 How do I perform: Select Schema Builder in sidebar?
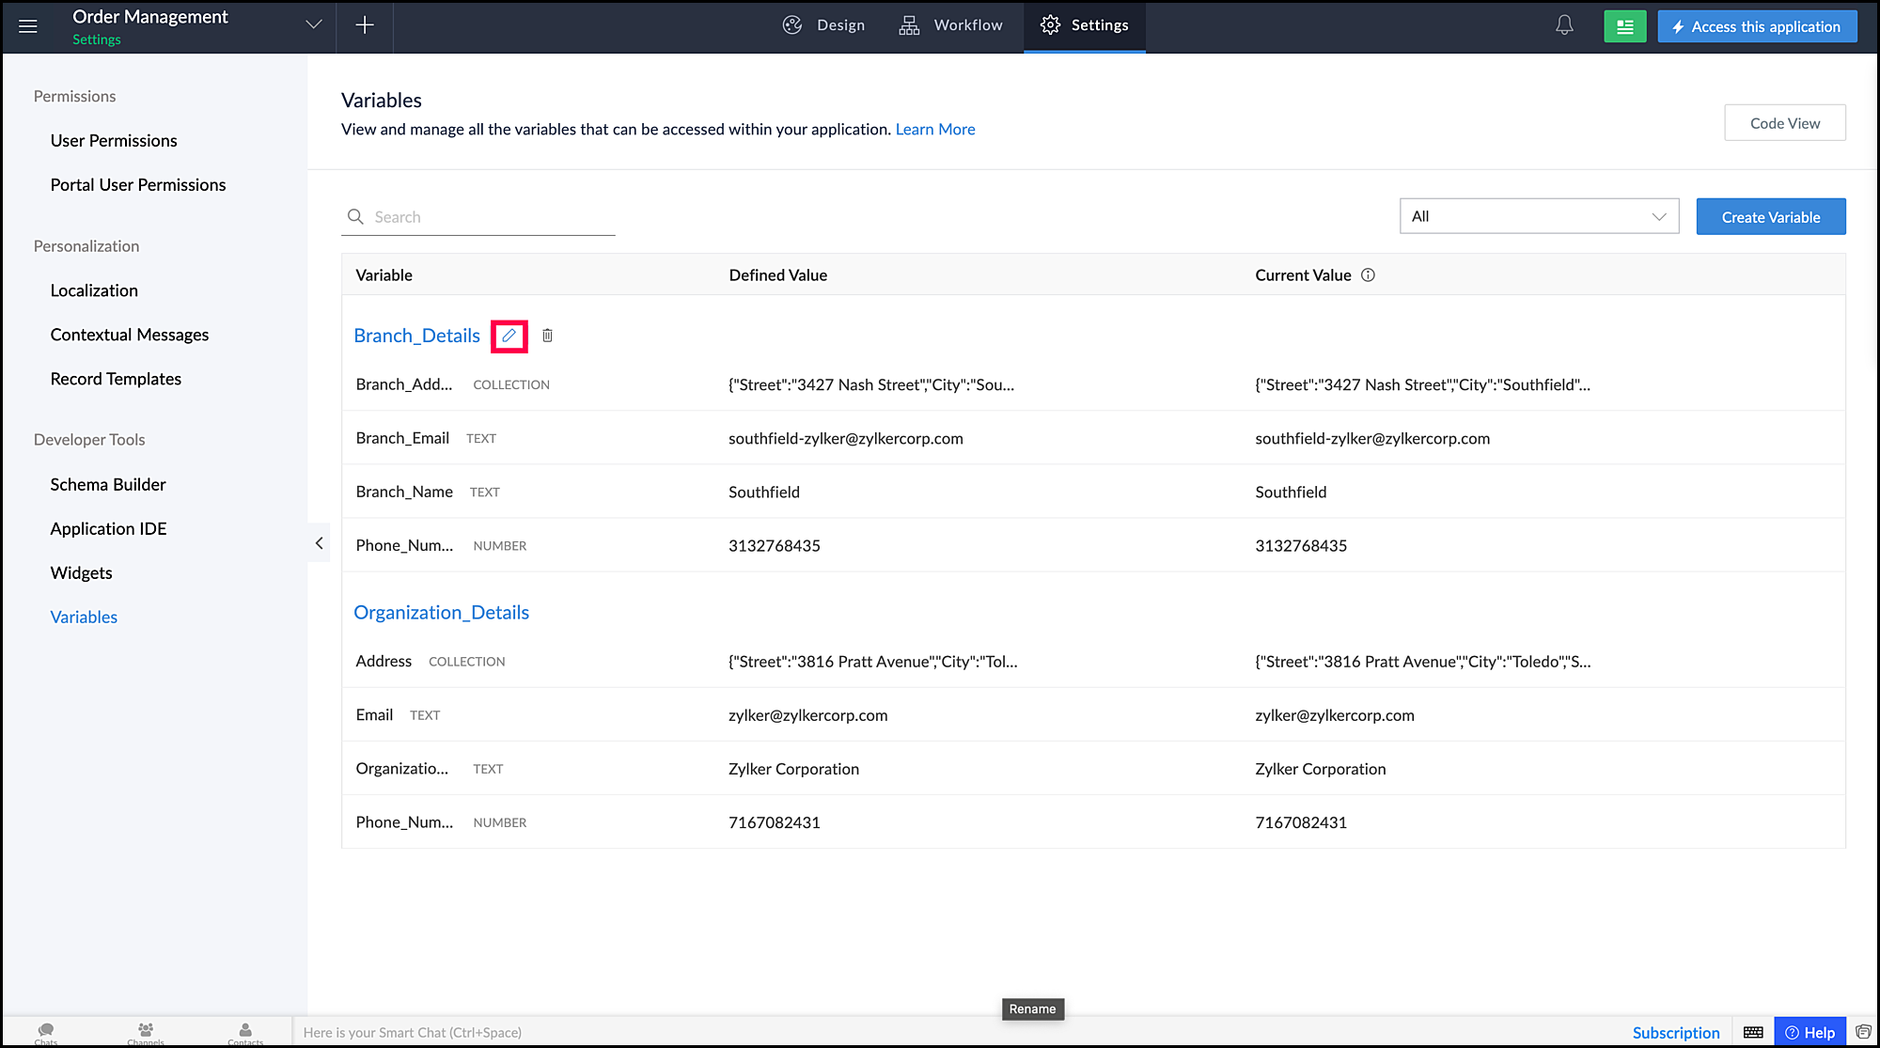coord(108,485)
